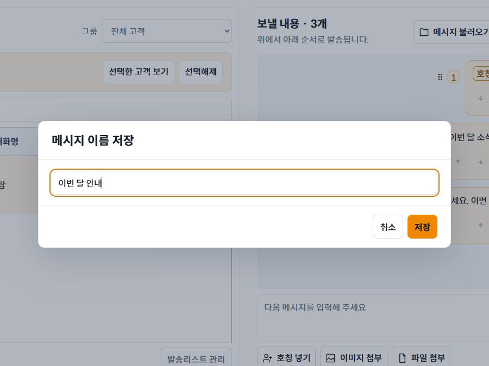
Task: Click the 저장 button in the dialog
Action: [422, 227]
